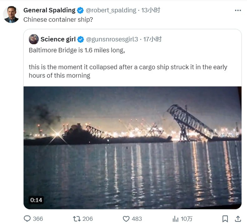Viewport: 247px width, 224px height.
Task: Like the tweet with the heart icon
Action: coord(126,219)
